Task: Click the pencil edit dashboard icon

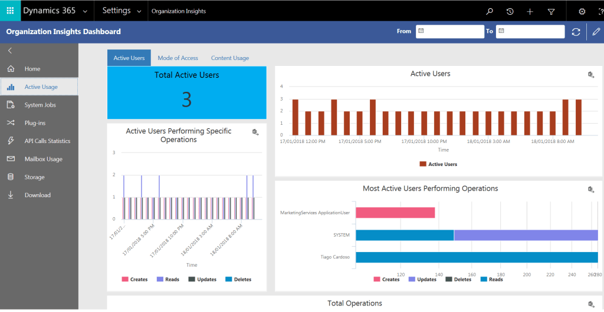Action: (596, 32)
